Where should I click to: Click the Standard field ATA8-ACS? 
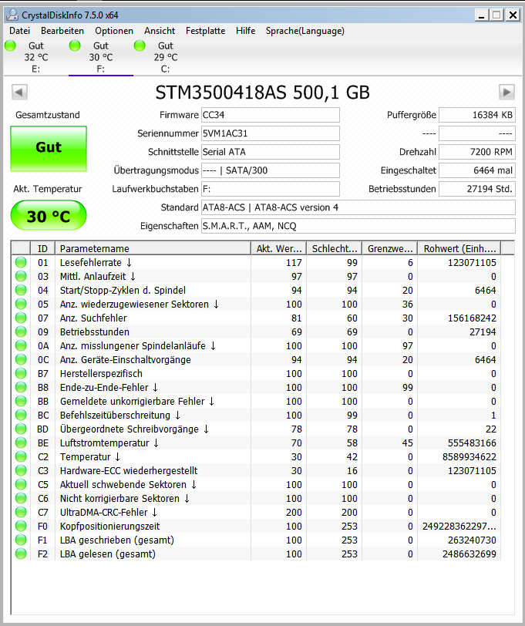pos(358,207)
